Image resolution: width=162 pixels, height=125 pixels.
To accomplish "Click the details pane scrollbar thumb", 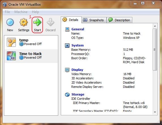I will coord(155,50).
